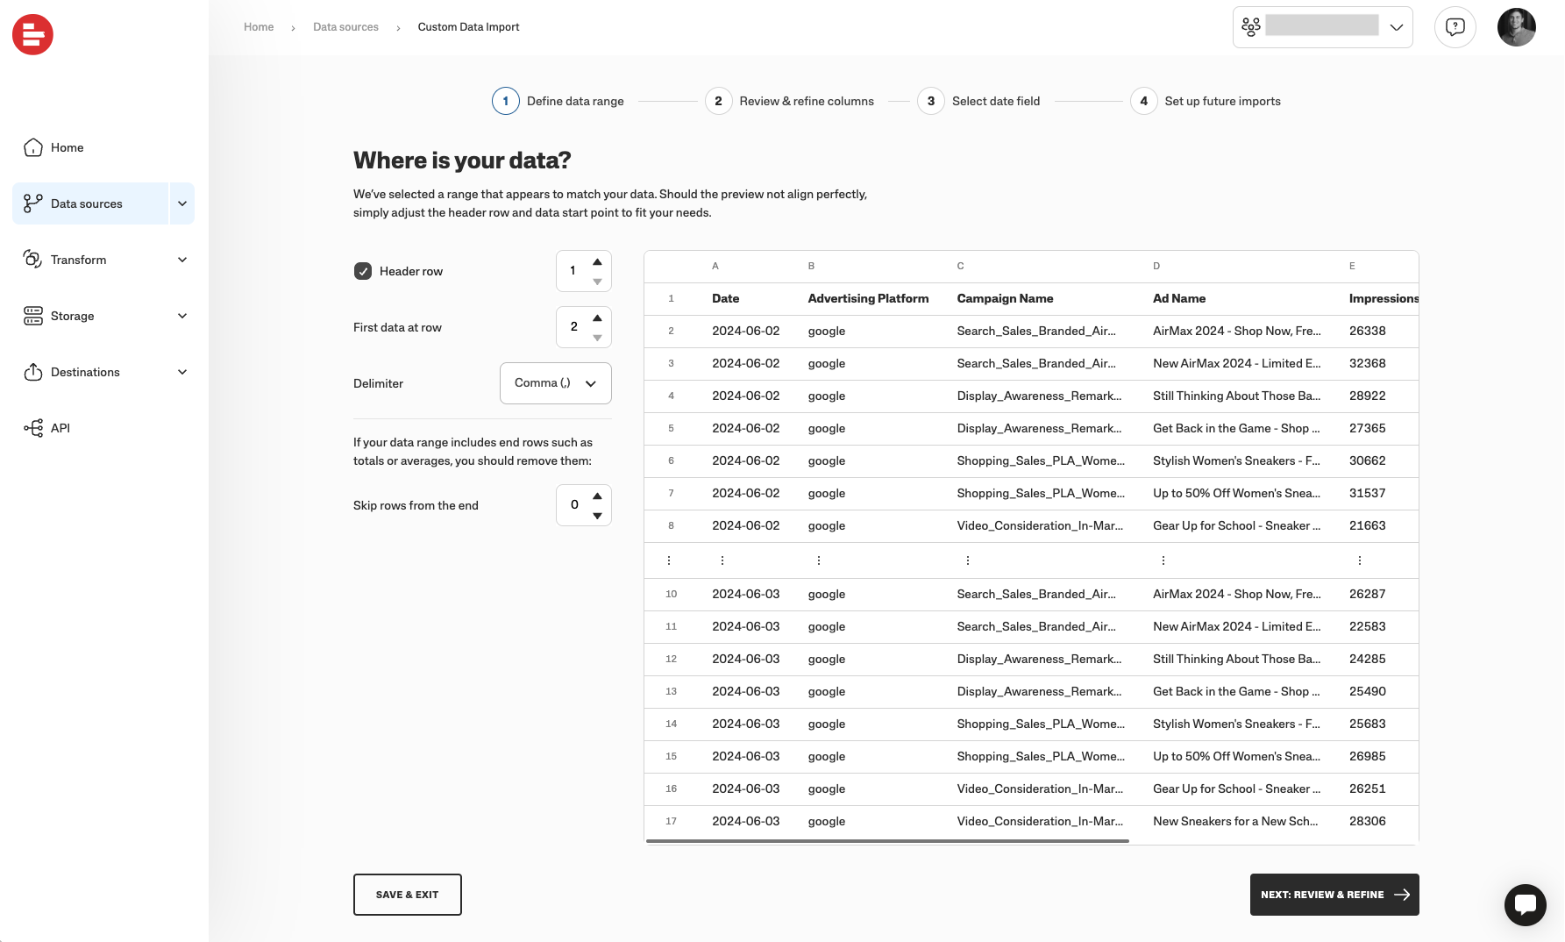This screenshot has width=1565, height=942.
Task: Click impressions value 30662
Action: (x=1367, y=460)
